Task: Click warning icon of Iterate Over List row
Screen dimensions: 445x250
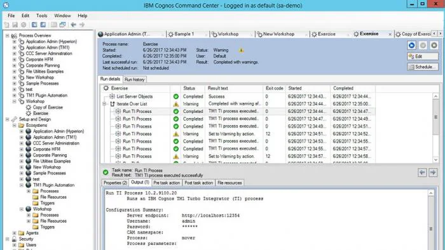Action: (176, 104)
